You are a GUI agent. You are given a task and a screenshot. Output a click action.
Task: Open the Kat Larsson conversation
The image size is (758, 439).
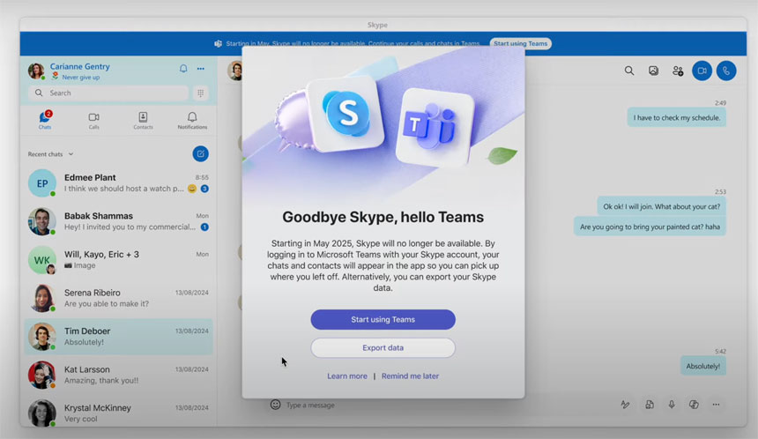(x=118, y=375)
